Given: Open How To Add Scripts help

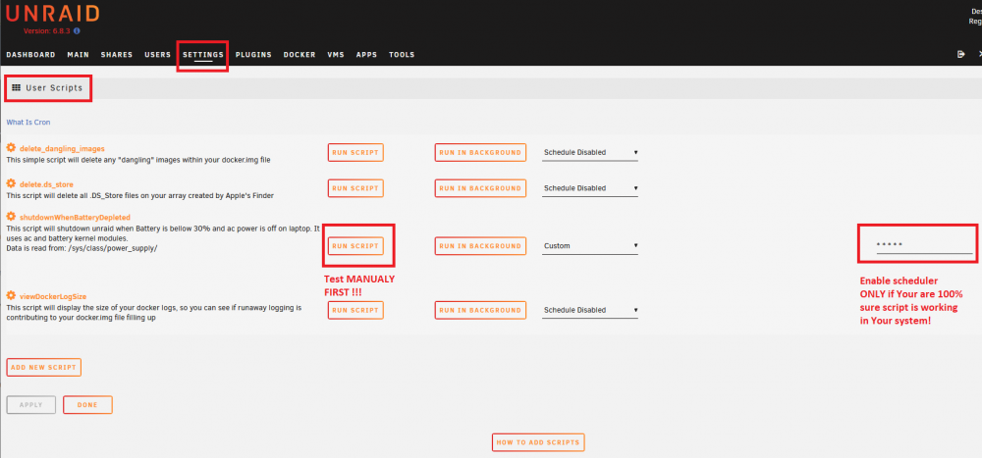Looking at the screenshot, I should pyautogui.click(x=538, y=442).
